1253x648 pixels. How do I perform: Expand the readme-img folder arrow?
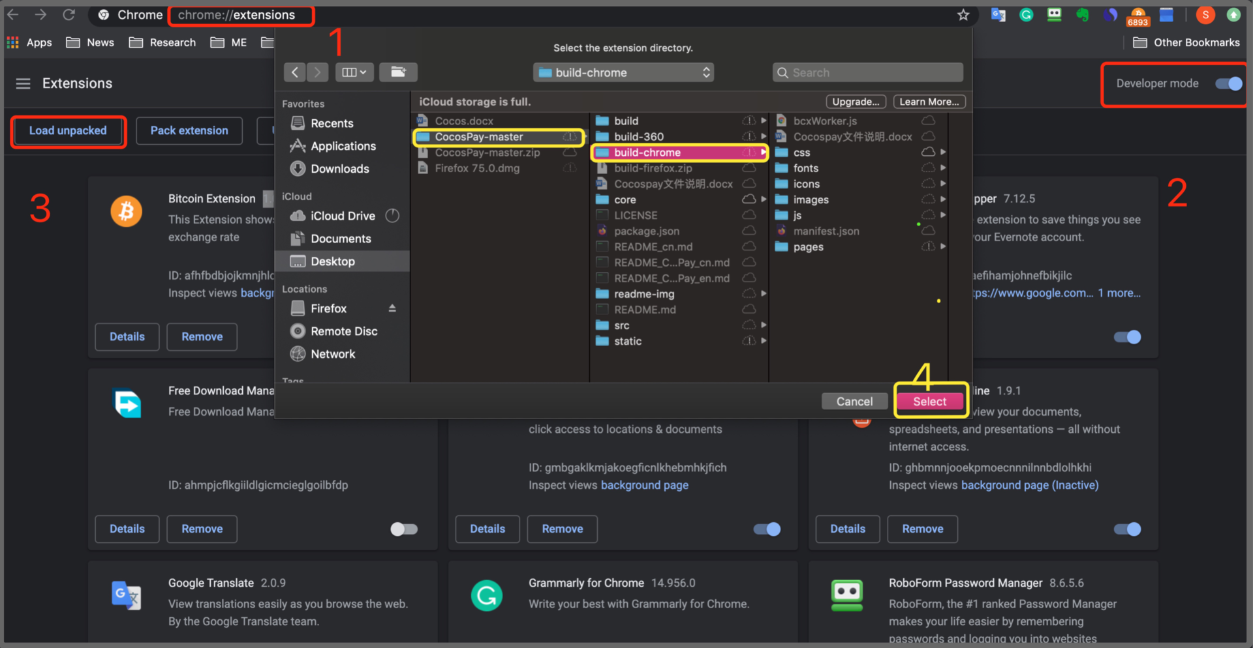click(x=764, y=294)
